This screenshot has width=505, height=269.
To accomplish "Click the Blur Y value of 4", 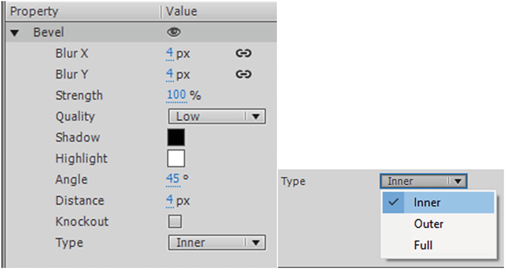I will [x=170, y=74].
